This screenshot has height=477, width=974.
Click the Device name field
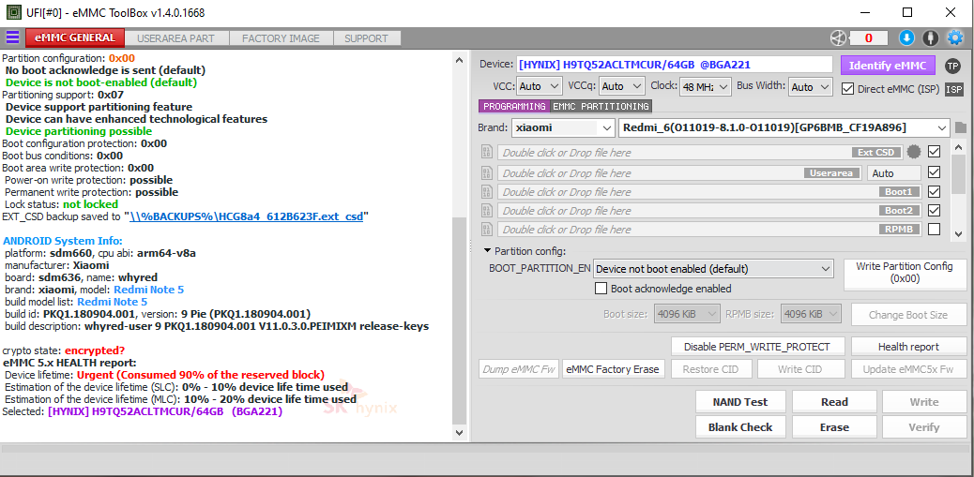[674, 65]
